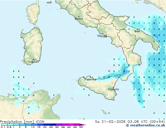Click the legend value label 0.1

(3, 127)
